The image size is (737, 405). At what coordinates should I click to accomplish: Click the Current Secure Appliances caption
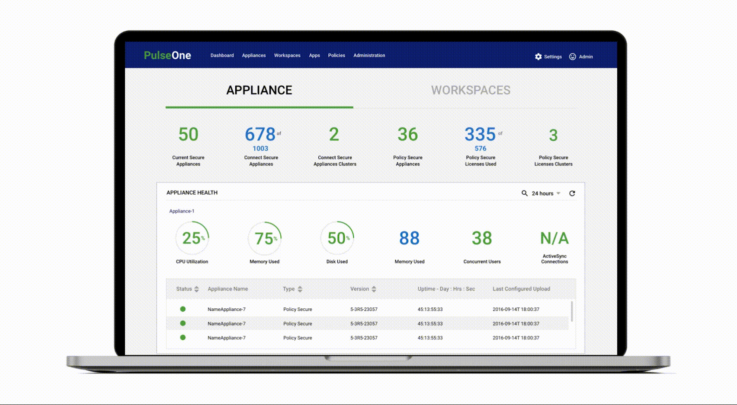(x=188, y=161)
